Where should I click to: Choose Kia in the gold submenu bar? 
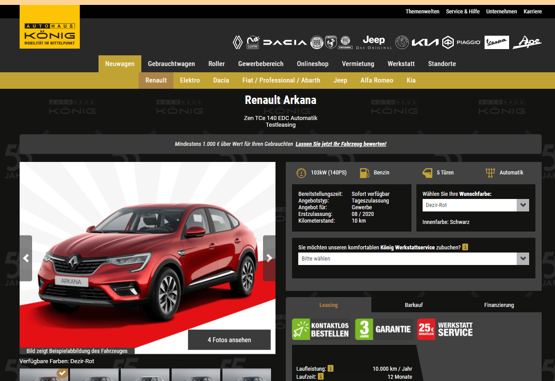coord(411,80)
